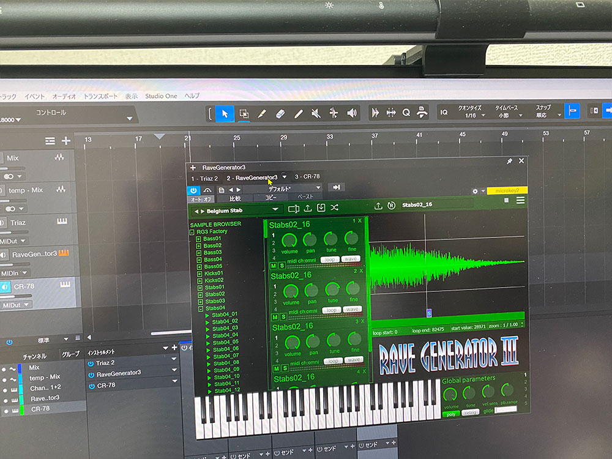Viewport: 612px width, 459px height.
Task: Toggle the plugin power bypass button
Action: [x=193, y=190]
